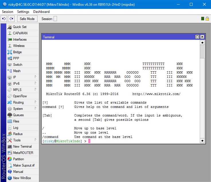This screenshot has height=182, width=211.
Task: Open the Manual help icon
Action: point(9,172)
